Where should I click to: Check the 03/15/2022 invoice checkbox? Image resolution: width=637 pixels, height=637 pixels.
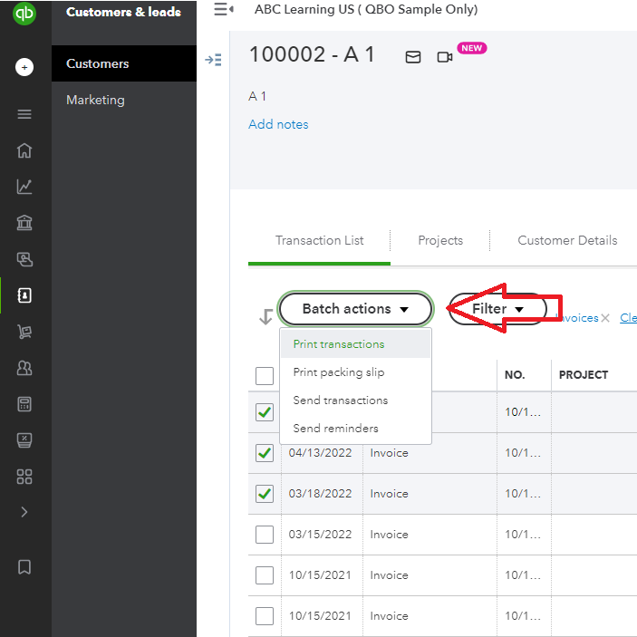265,535
